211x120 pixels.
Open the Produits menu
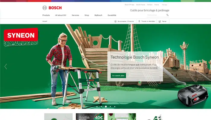point(46,15)
